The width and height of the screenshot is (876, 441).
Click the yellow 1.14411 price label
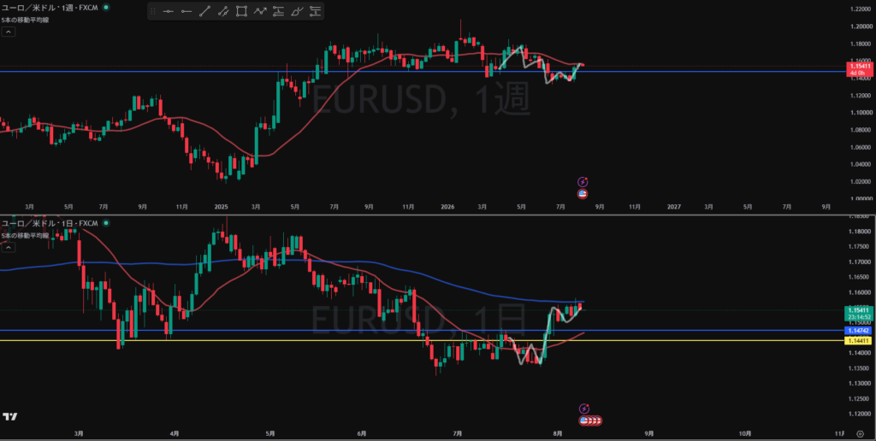(x=859, y=340)
